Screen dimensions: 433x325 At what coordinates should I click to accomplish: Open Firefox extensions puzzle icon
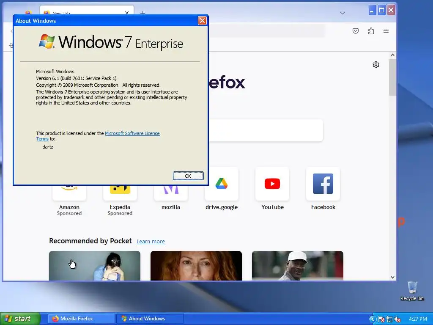(371, 30)
